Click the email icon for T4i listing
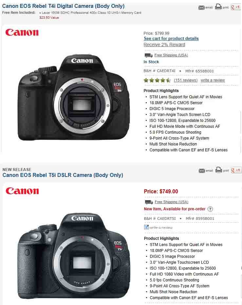242x305 pixels. pos(201,8)
